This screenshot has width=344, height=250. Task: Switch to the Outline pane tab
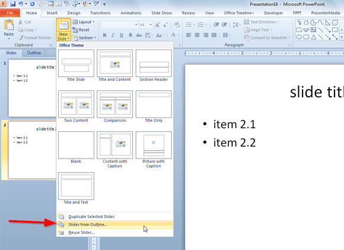click(x=34, y=53)
